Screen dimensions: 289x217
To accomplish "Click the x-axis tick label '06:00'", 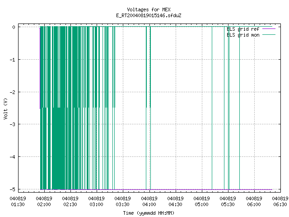I will (x=254, y=204).
